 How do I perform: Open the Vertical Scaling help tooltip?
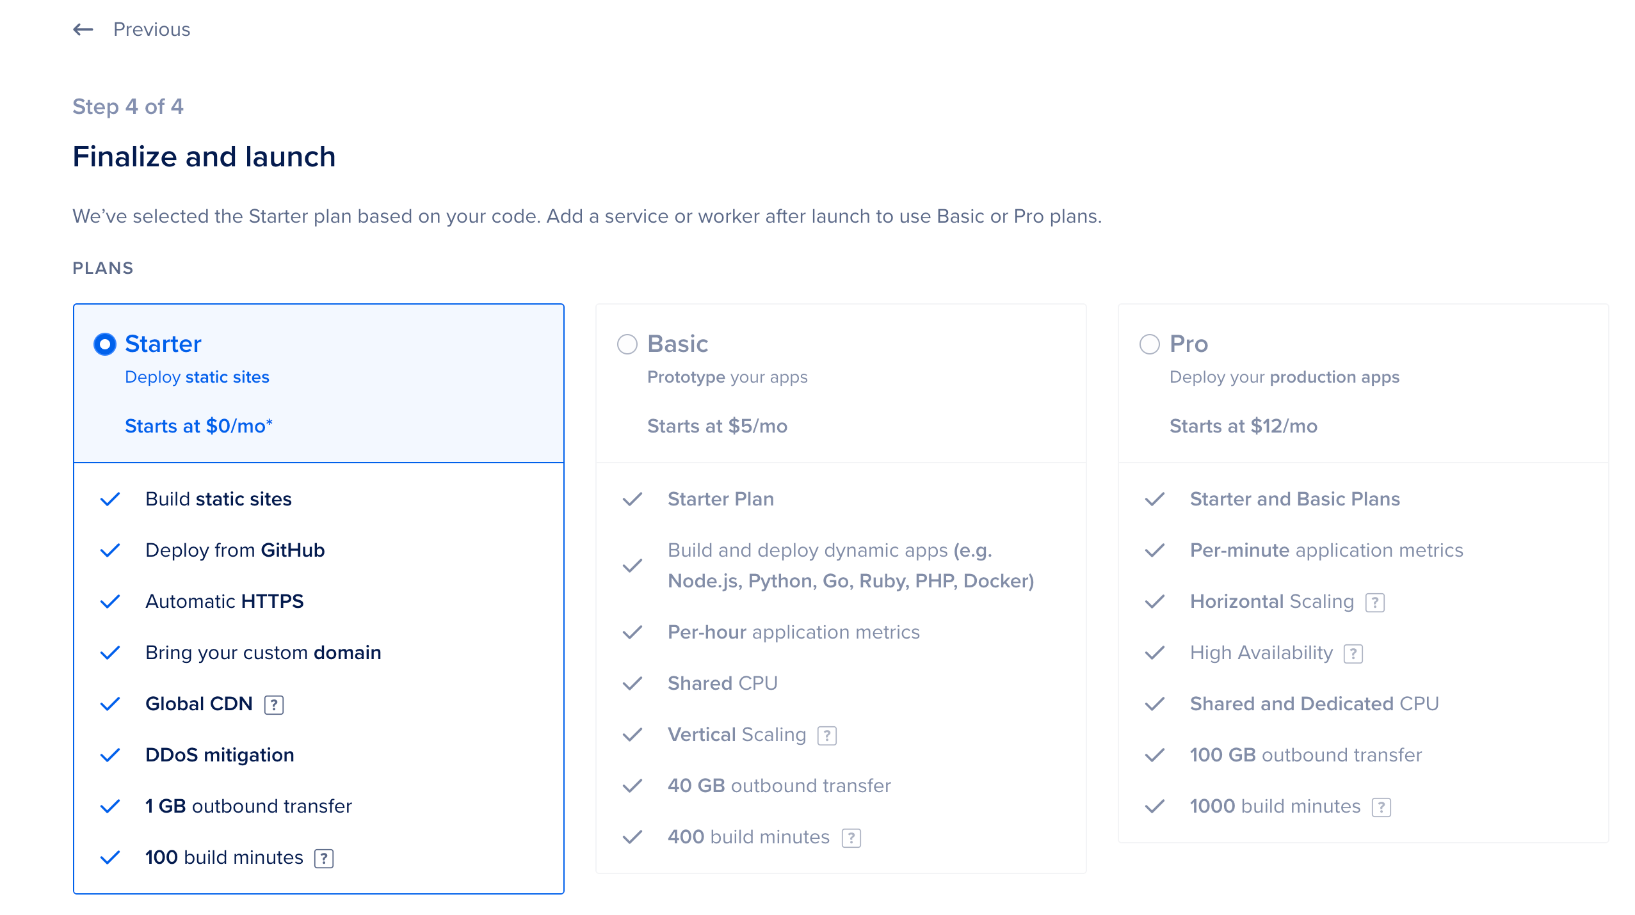click(x=828, y=735)
